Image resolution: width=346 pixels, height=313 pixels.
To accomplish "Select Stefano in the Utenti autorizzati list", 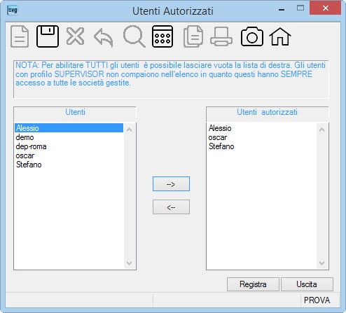I will 221,146.
